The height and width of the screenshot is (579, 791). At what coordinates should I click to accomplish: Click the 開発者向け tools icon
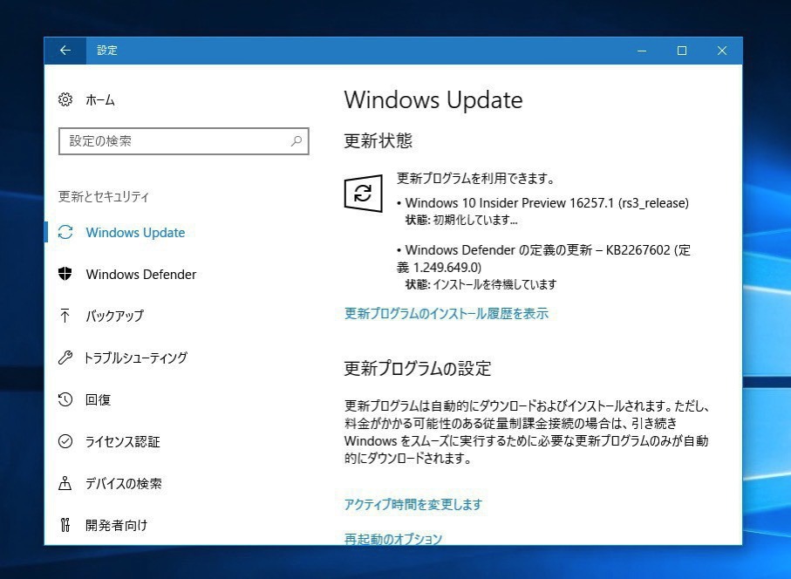click(65, 525)
